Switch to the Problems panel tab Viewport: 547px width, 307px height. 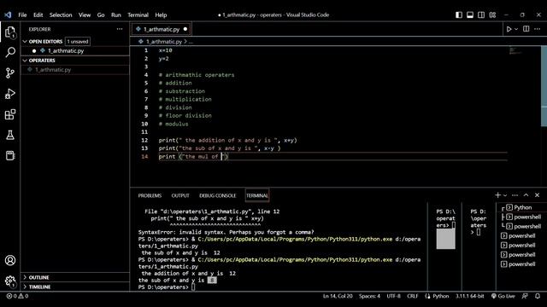click(x=150, y=195)
